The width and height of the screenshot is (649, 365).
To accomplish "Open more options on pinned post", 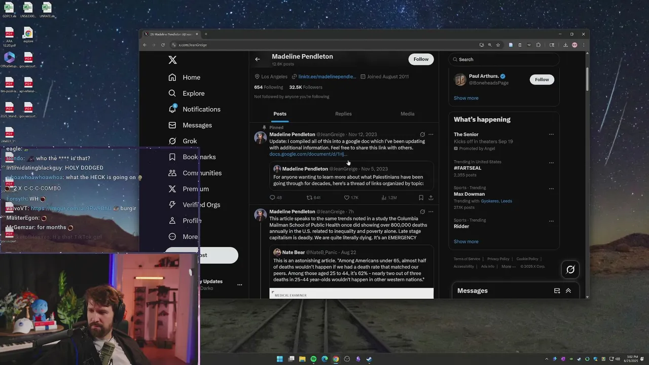I will (x=431, y=134).
